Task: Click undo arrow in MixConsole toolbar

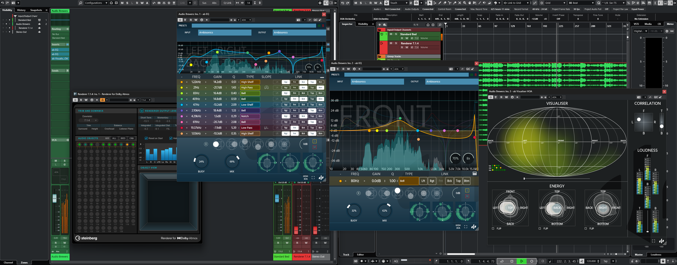Action: tap(2, 3)
